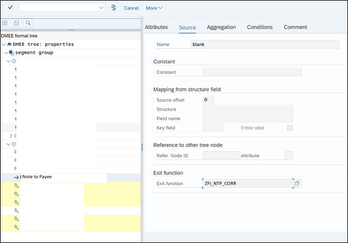The width and height of the screenshot is (348, 243).
Task: Click the Structure input field
Action: click(248, 109)
